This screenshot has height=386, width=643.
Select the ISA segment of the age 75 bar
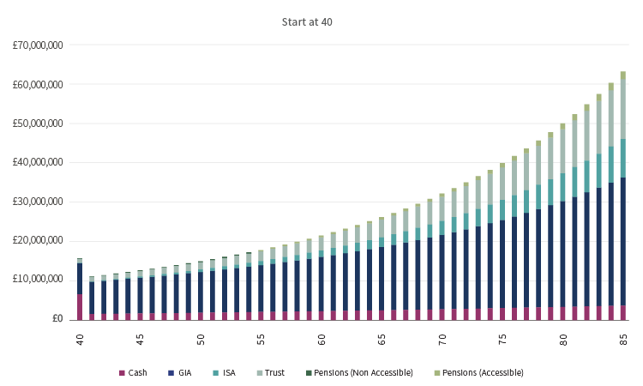click(x=502, y=210)
